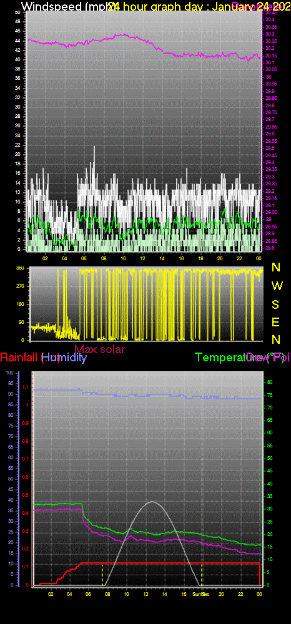Click the yellow "24 hour graph day" heading

(x=159, y=6)
